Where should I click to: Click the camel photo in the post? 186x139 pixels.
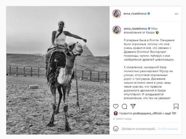point(58,70)
